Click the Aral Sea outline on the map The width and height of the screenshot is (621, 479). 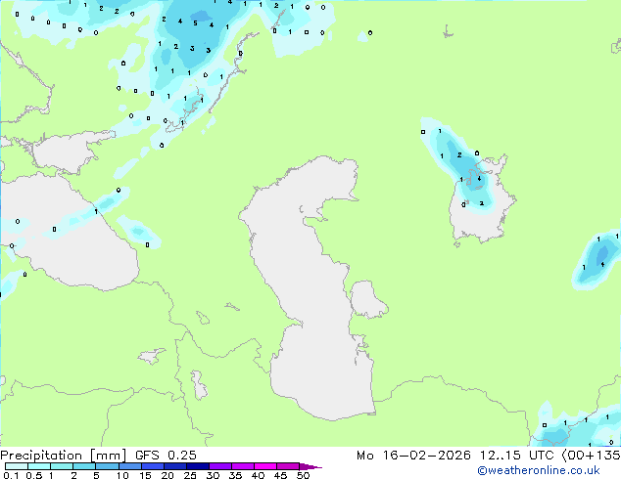482,201
